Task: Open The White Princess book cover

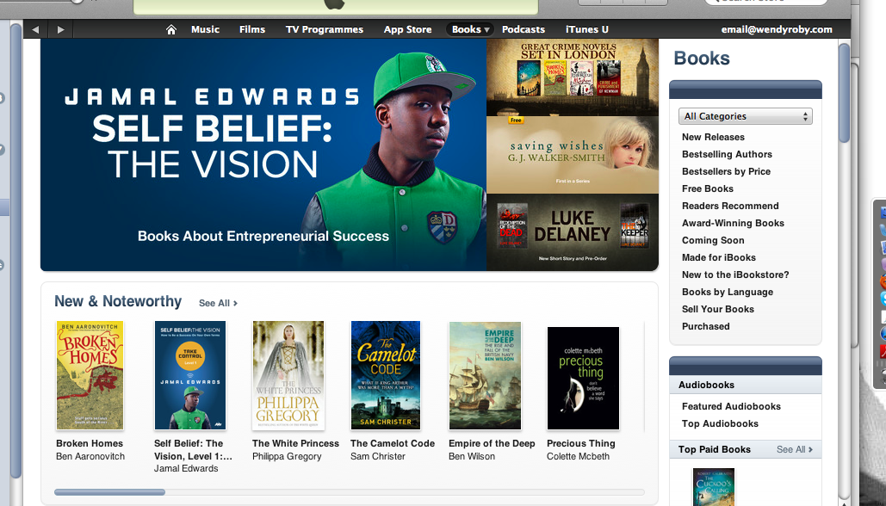Action: pos(288,375)
